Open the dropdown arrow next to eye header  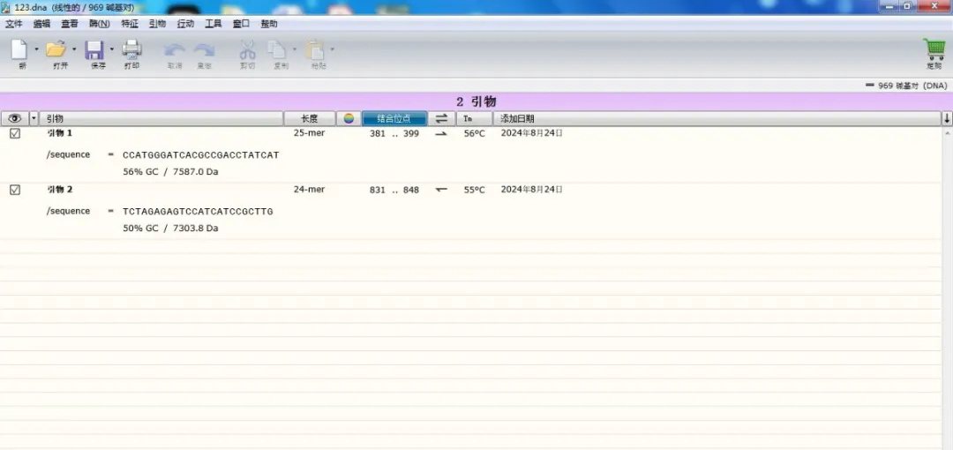(x=34, y=118)
